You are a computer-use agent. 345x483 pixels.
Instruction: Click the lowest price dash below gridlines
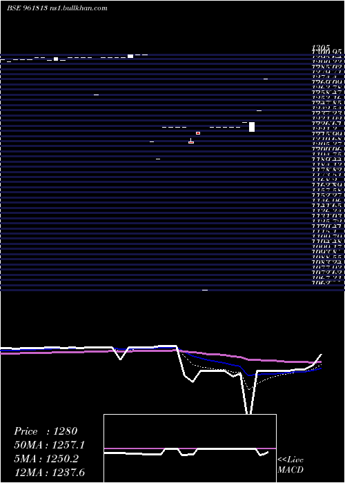coord(205,290)
